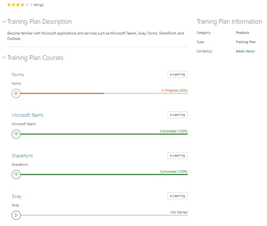Open the Forms course link
The width and height of the screenshot is (267, 226).
point(17,75)
